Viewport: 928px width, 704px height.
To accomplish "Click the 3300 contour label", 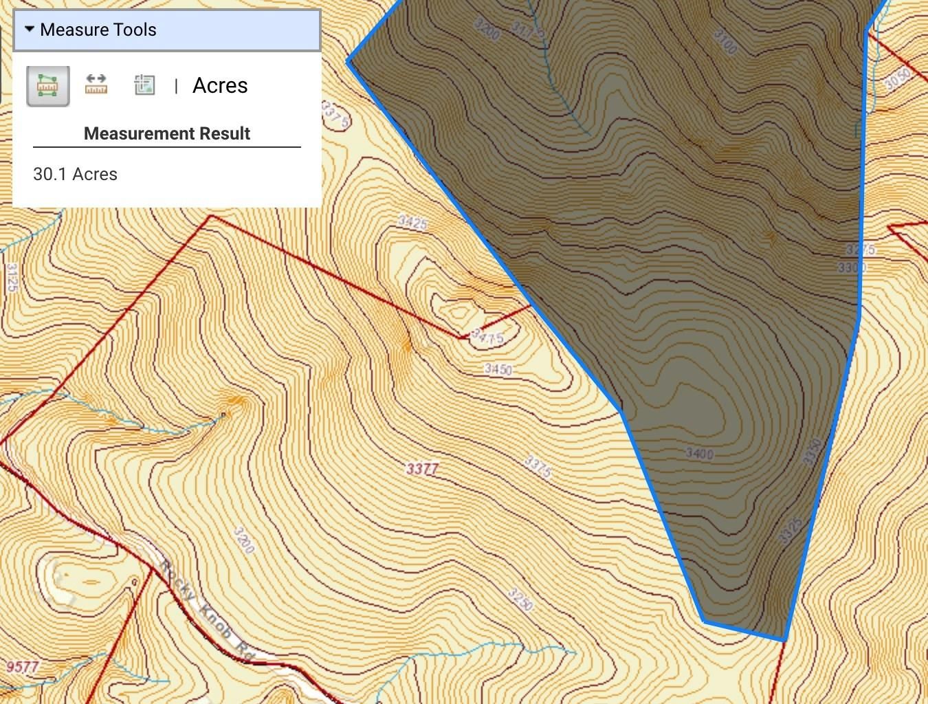I will coord(851,267).
